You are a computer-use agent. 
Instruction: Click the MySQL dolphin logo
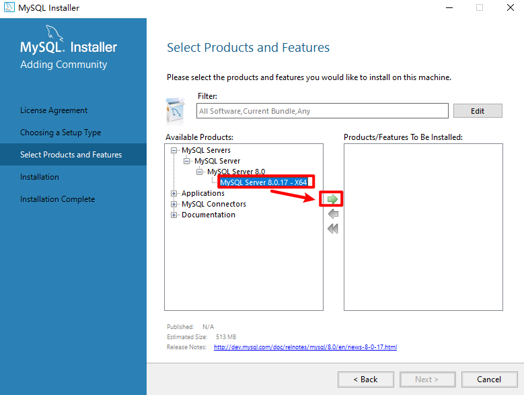click(x=57, y=34)
